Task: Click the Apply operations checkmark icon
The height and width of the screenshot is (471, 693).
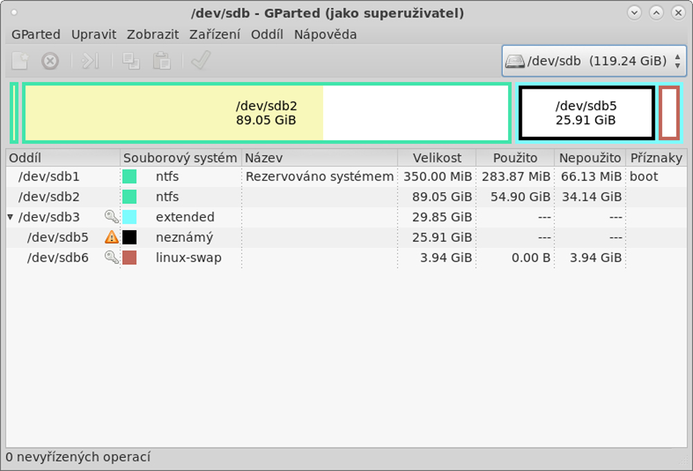Action: (201, 60)
